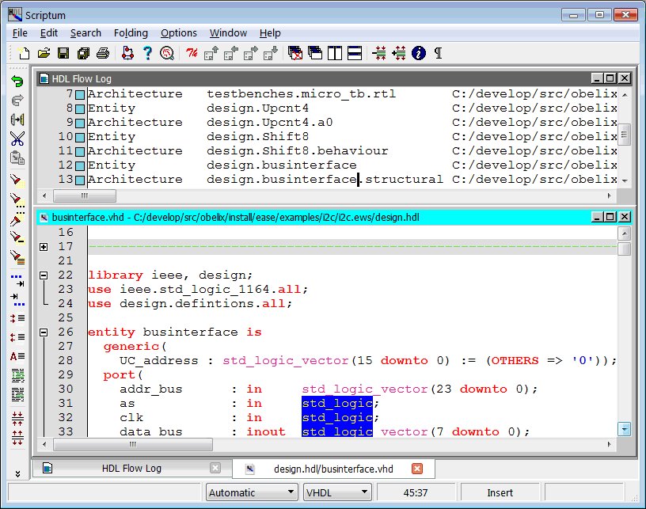646x509 pixels.
Task: Toggle the row 12 Entity marker box
Action: point(80,165)
